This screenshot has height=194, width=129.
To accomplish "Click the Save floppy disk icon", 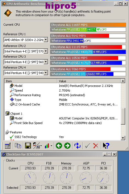I will 28,146.
